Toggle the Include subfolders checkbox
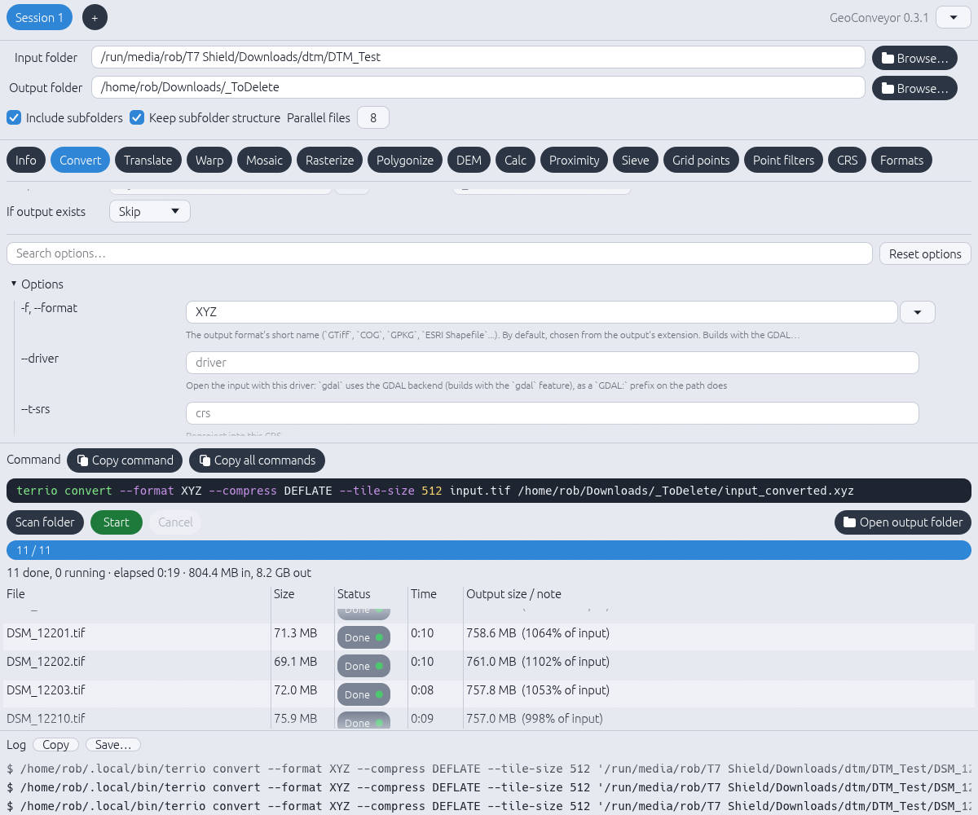The height and width of the screenshot is (815, 978). (14, 117)
